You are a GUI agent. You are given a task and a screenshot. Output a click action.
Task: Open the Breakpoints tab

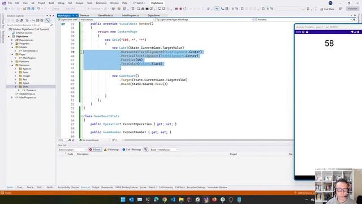[107, 188]
